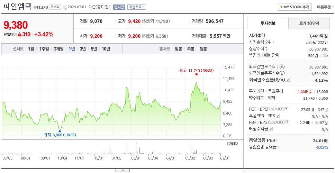Select the 10년 line chart period

(106, 49)
